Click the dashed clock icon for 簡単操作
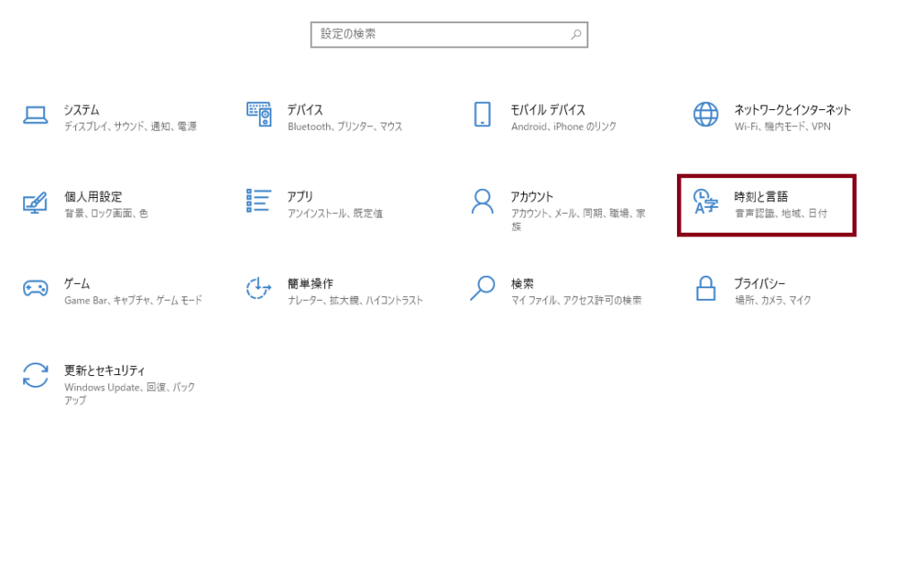The image size is (917, 573). [259, 288]
